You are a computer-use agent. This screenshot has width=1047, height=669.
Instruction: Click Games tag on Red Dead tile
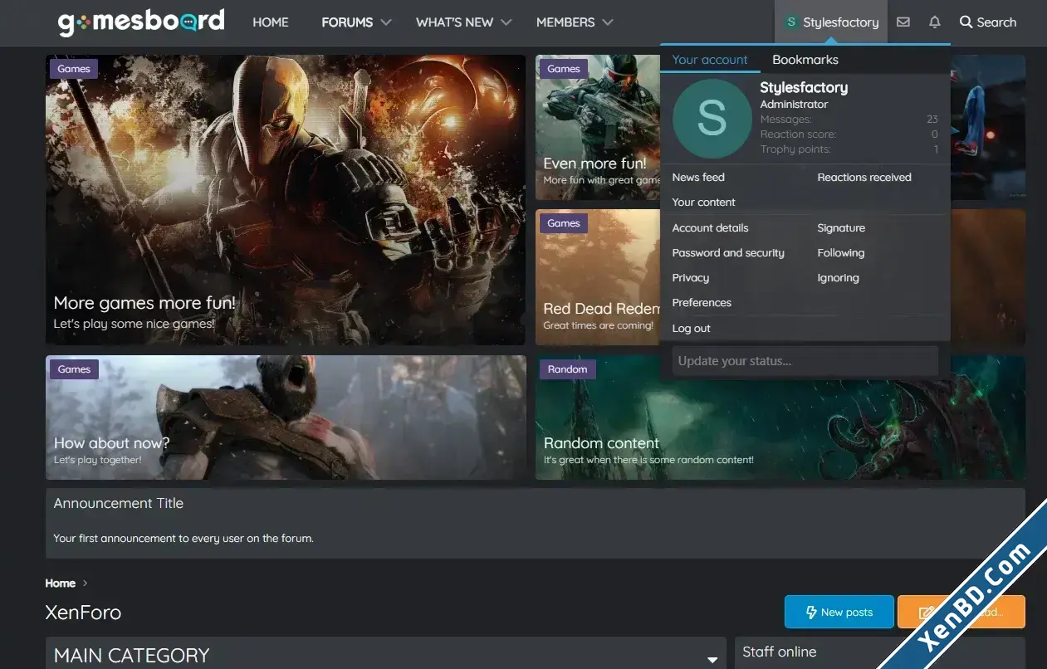(x=564, y=223)
